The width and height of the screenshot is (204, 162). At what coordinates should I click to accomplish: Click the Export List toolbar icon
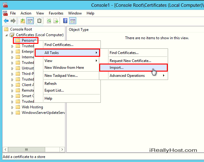tap(56, 21)
